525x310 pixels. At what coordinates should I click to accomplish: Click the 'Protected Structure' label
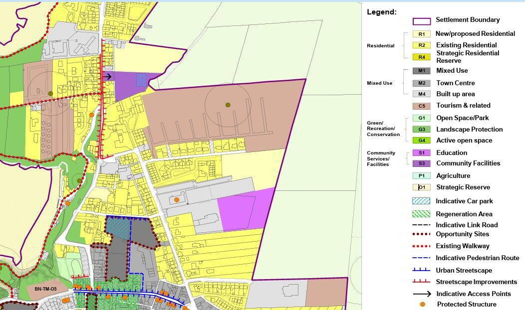point(467,305)
